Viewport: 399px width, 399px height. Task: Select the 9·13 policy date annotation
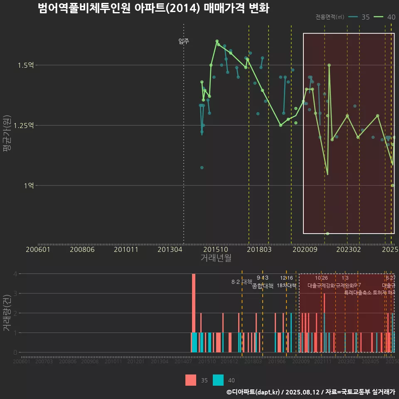tap(263, 278)
